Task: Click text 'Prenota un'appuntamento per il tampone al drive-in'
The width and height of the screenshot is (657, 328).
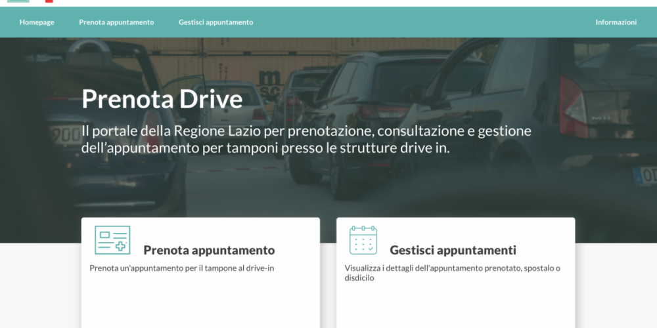Action: tap(182, 268)
